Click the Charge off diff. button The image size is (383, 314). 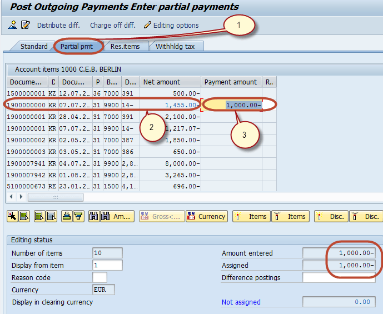(x=112, y=25)
